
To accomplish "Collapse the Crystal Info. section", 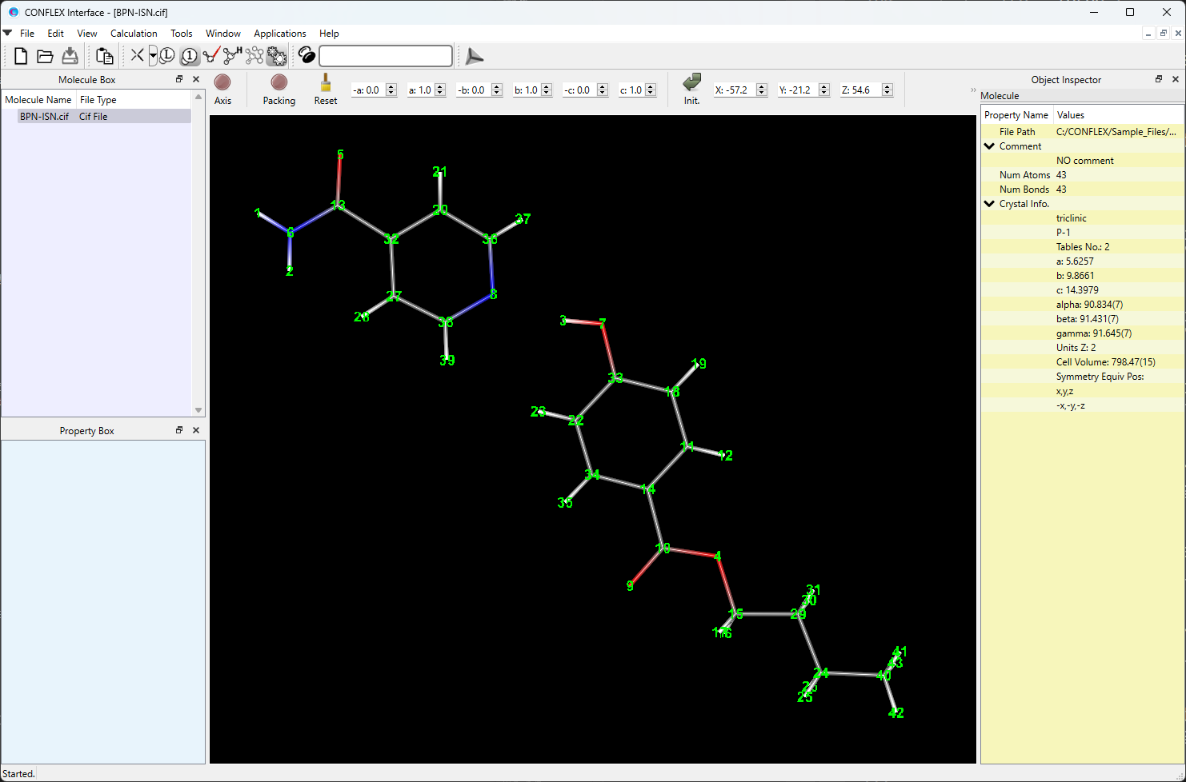I will [x=990, y=204].
